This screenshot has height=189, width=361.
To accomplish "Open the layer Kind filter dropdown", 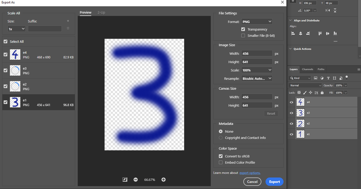I will pos(300,78).
